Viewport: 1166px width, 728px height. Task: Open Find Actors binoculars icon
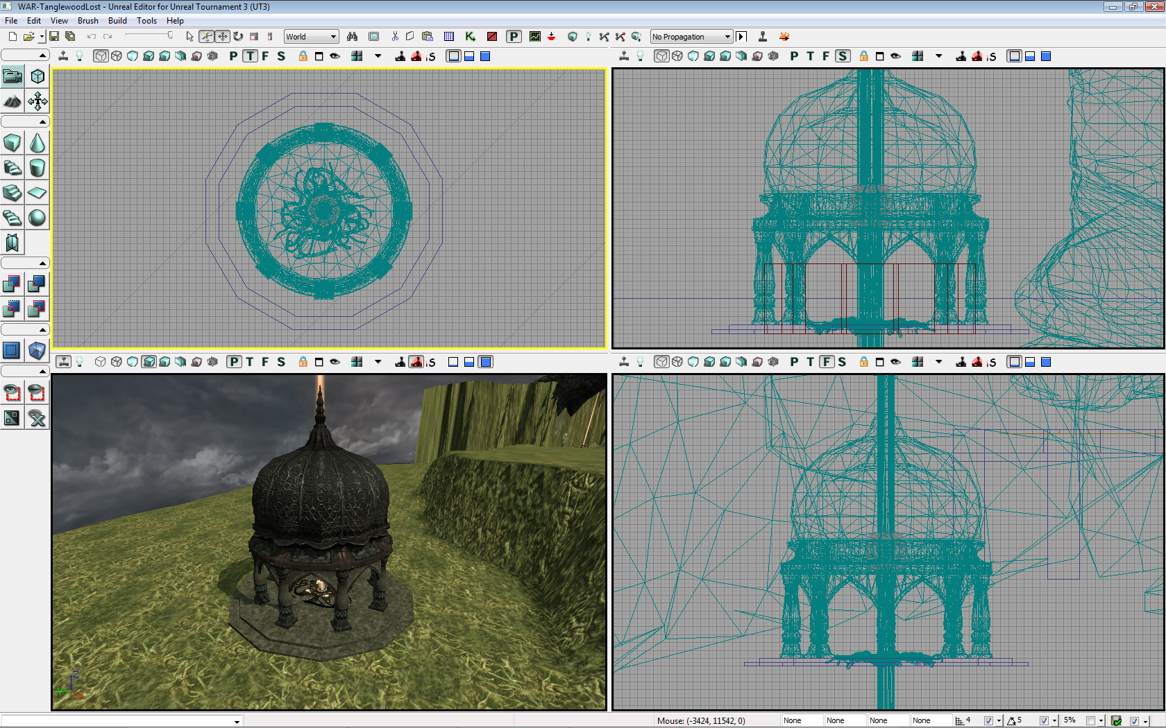pyautogui.click(x=353, y=37)
